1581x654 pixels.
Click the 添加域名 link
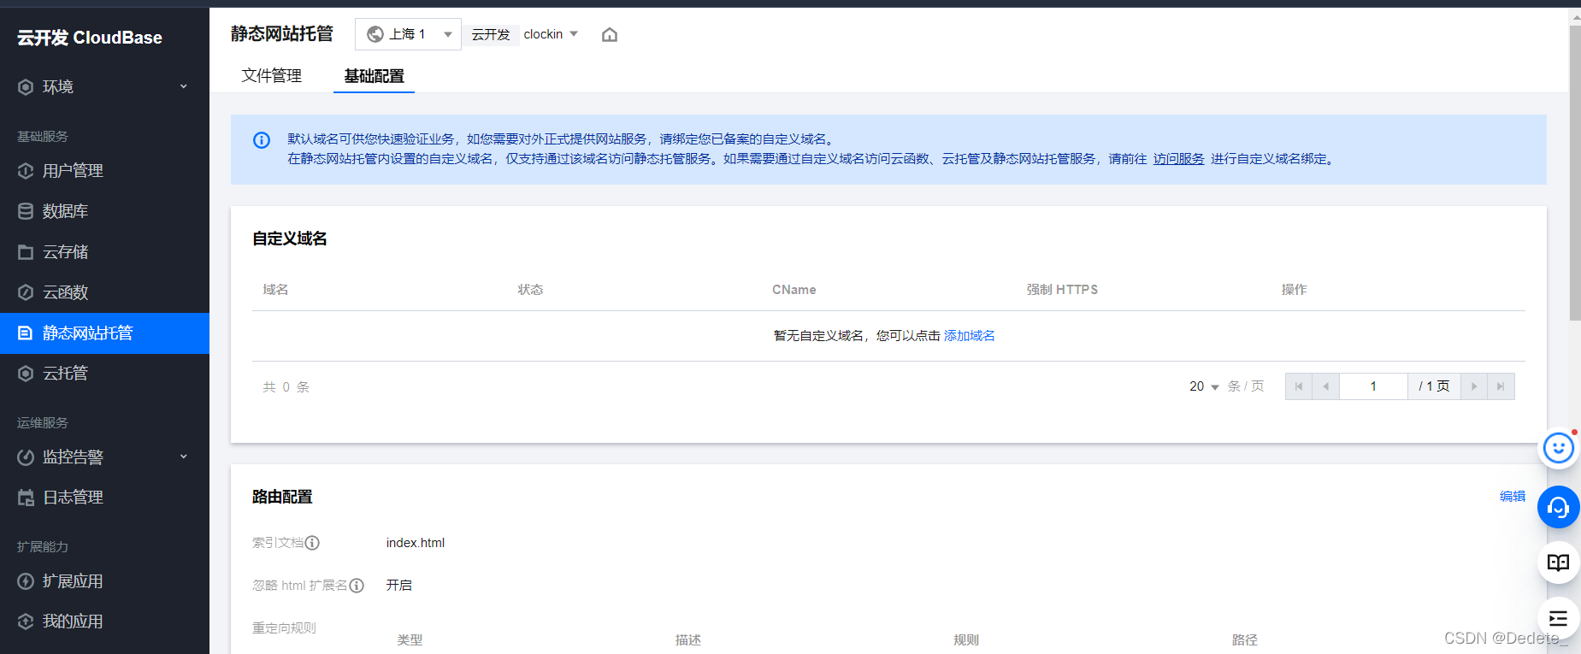[970, 336]
